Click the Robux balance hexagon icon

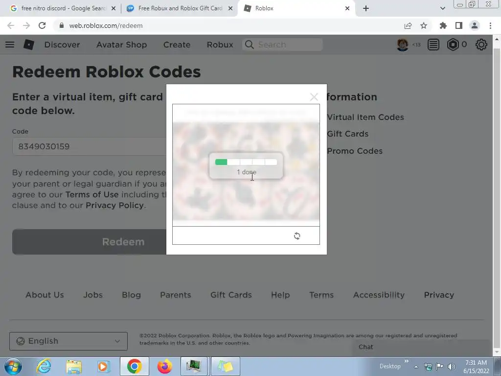click(x=453, y=45)
